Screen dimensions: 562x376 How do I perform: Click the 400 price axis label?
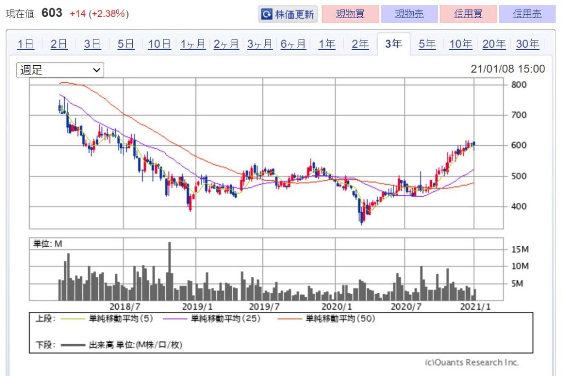click(x=519, y=206)
